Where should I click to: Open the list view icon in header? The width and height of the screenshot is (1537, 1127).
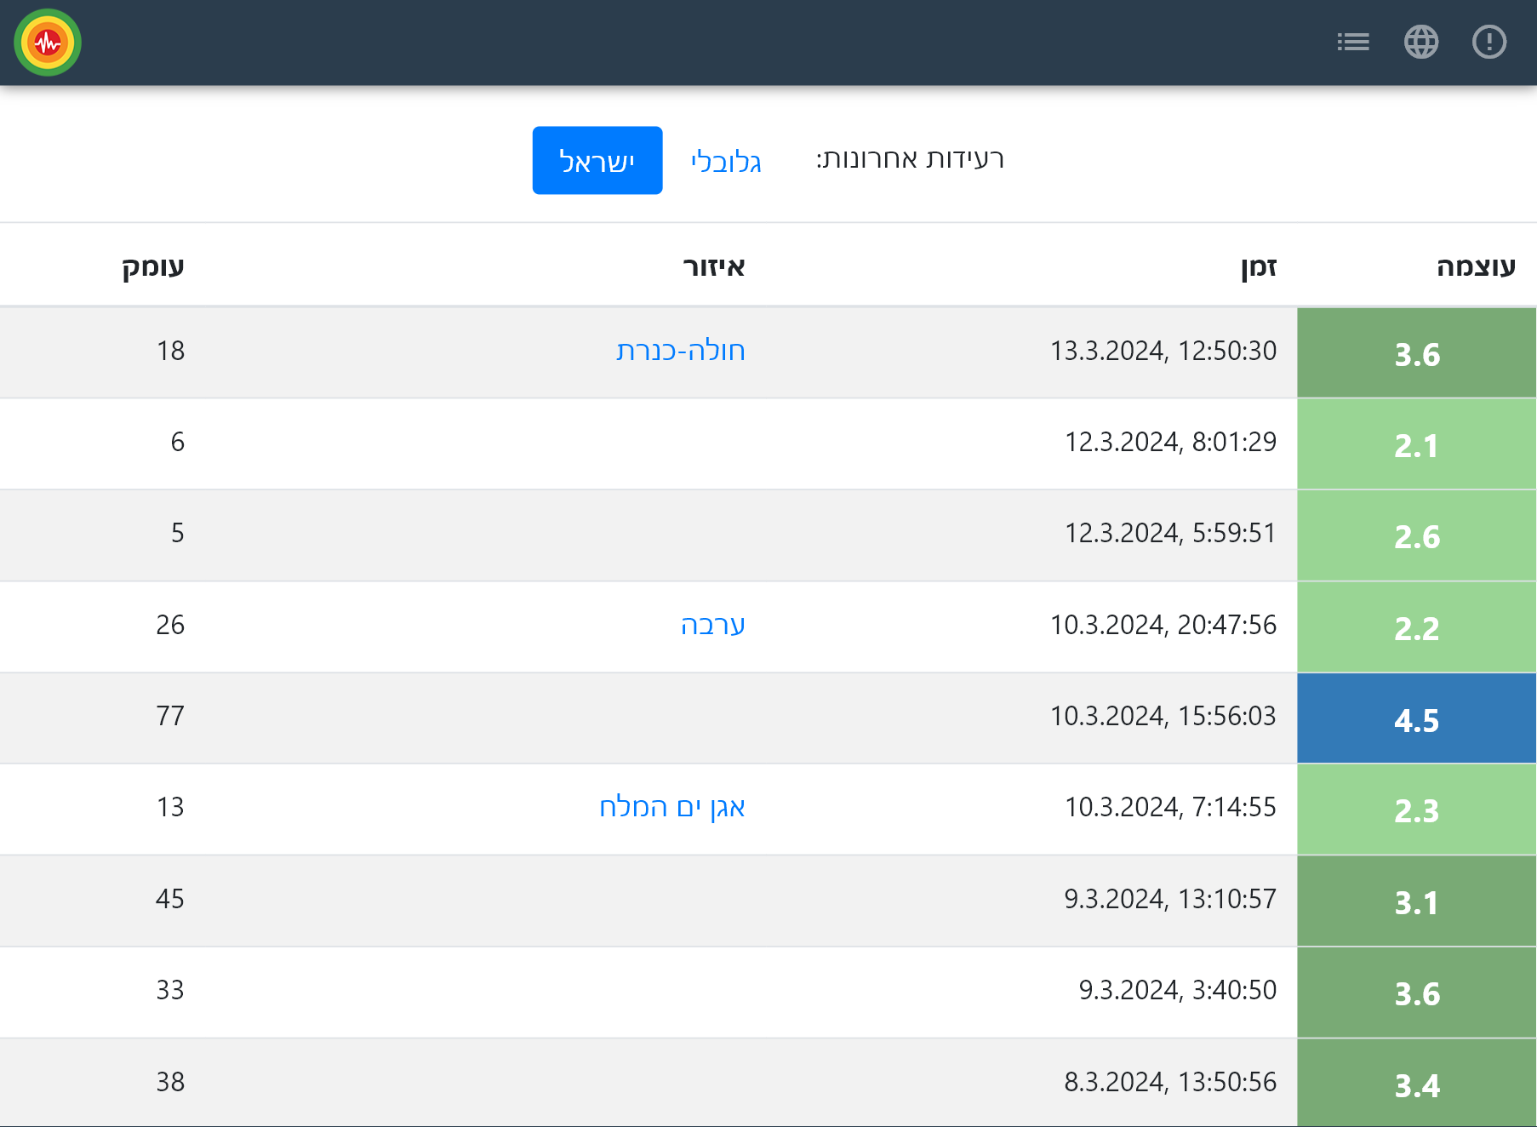coord(1352,42)
